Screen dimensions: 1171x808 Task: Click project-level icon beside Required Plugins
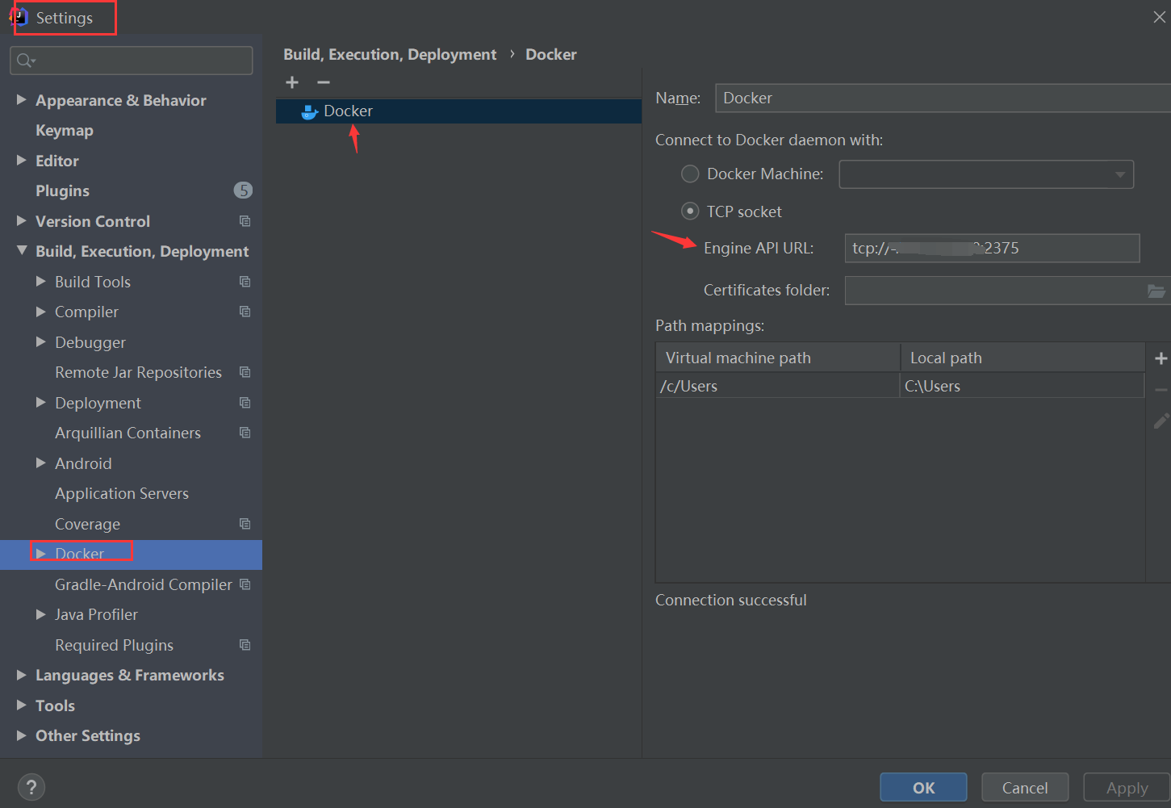pos(245,645)
